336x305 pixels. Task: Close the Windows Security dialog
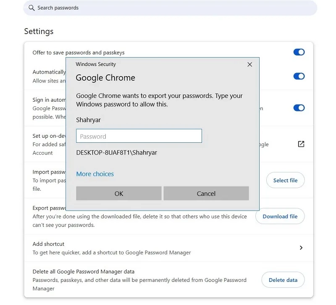[249, 65]
